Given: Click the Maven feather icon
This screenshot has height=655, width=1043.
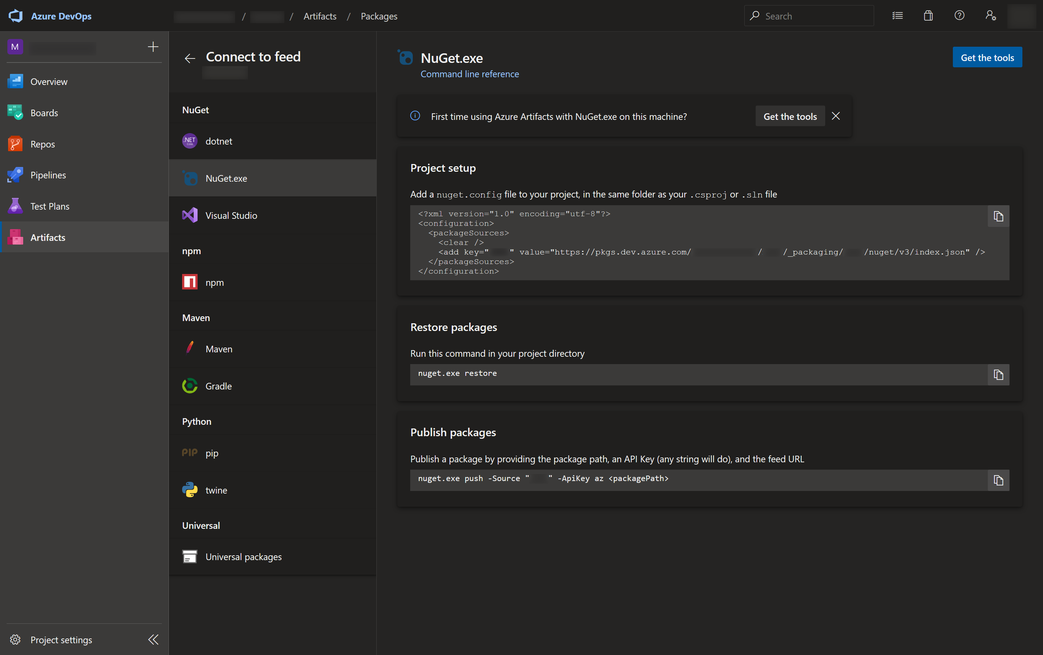Looking at the screenshot, I should [x=190, y=348].
